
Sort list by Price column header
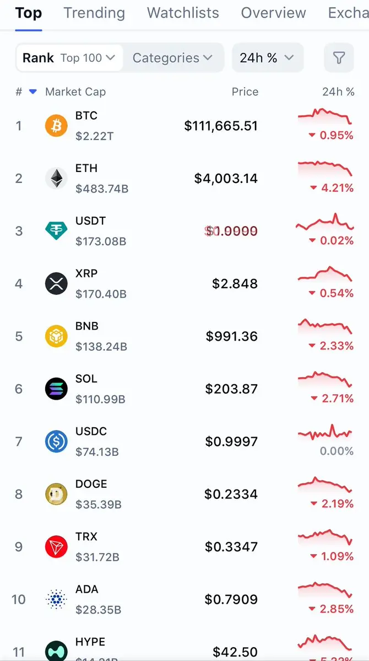click(x=245, y=92)
